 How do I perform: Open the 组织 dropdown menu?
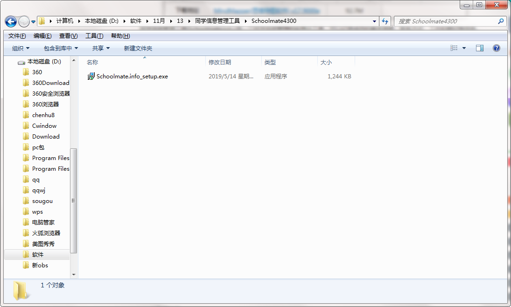point(21,48)
